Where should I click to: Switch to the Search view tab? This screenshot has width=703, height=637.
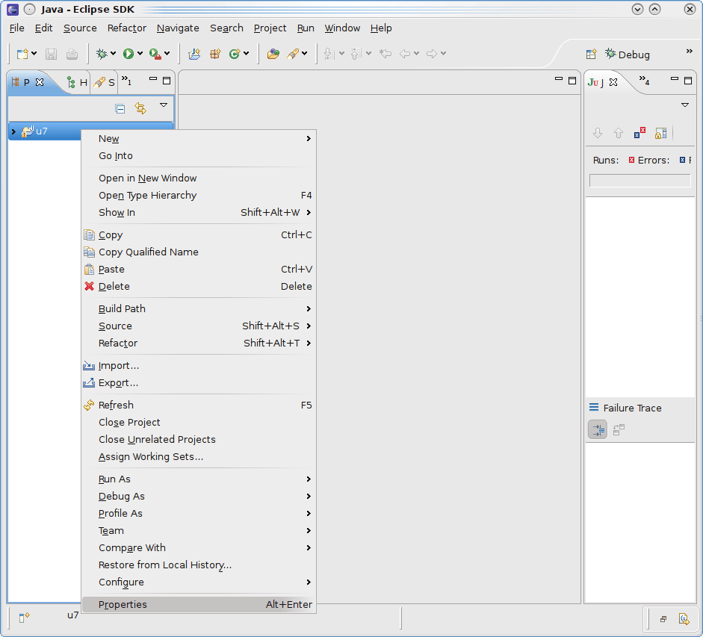coord(105,82)
